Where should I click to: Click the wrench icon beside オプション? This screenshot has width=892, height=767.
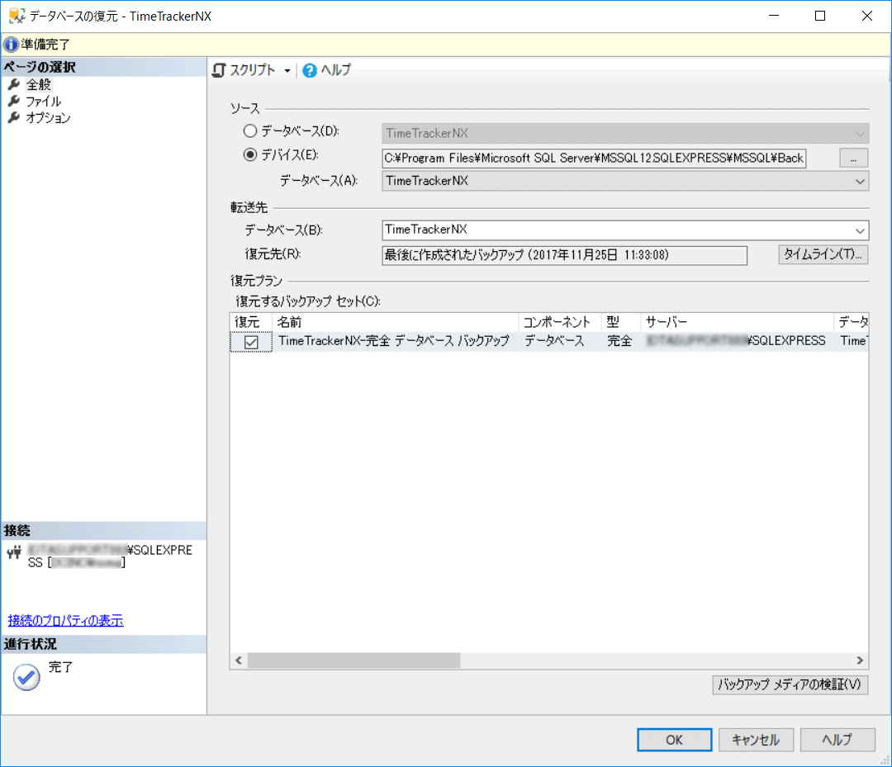point(13,117)
